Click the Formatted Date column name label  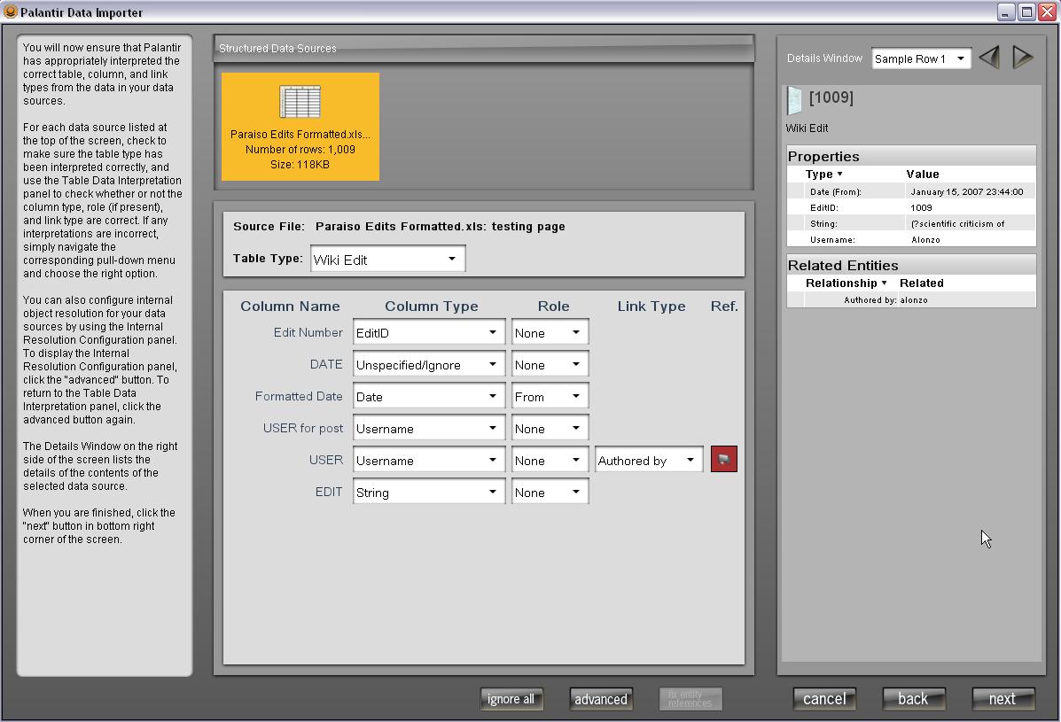pos(299,396)
